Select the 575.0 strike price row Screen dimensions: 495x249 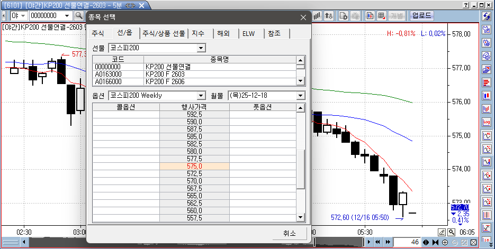point(194,166)
